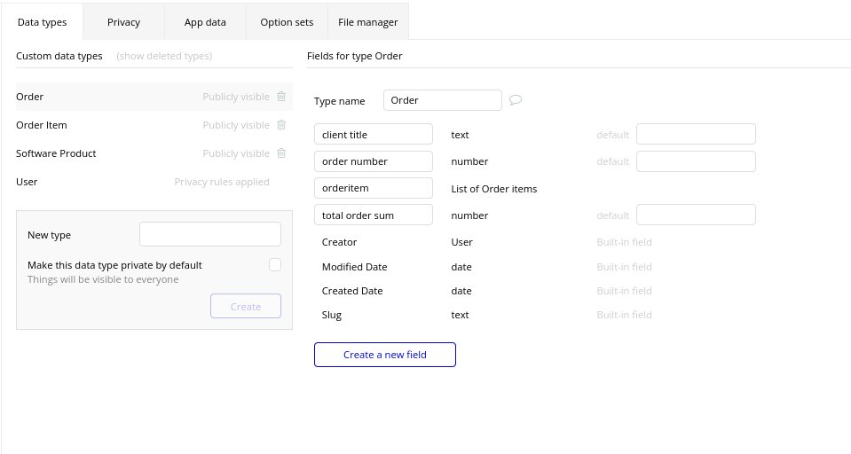Toggle 'Make this data type private' checkbox

[x=275, y=264]
